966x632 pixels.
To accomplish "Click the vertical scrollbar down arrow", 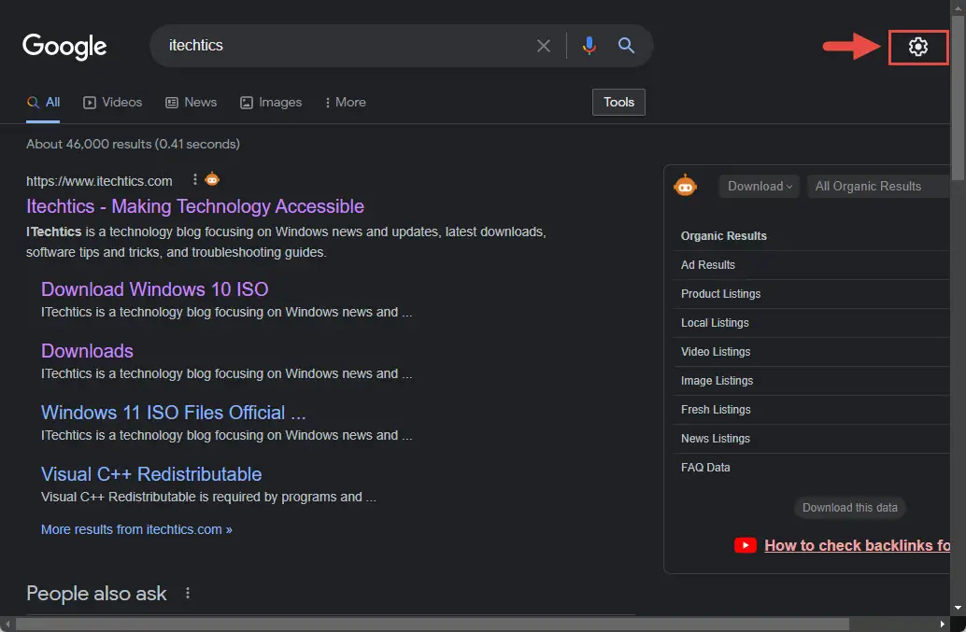I will pos(958,608).
